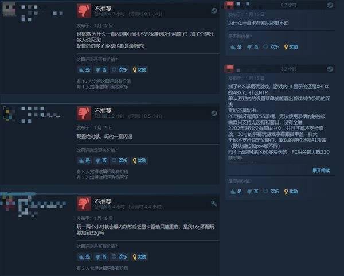Give 奖励 to the PS5手柄 review
Image resolution: width=344 pixels, height=276 pixels.
tap(291, 192)
